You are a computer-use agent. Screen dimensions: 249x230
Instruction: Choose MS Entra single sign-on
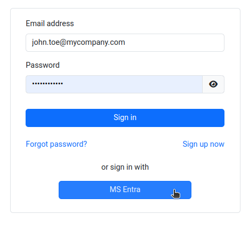125,190
